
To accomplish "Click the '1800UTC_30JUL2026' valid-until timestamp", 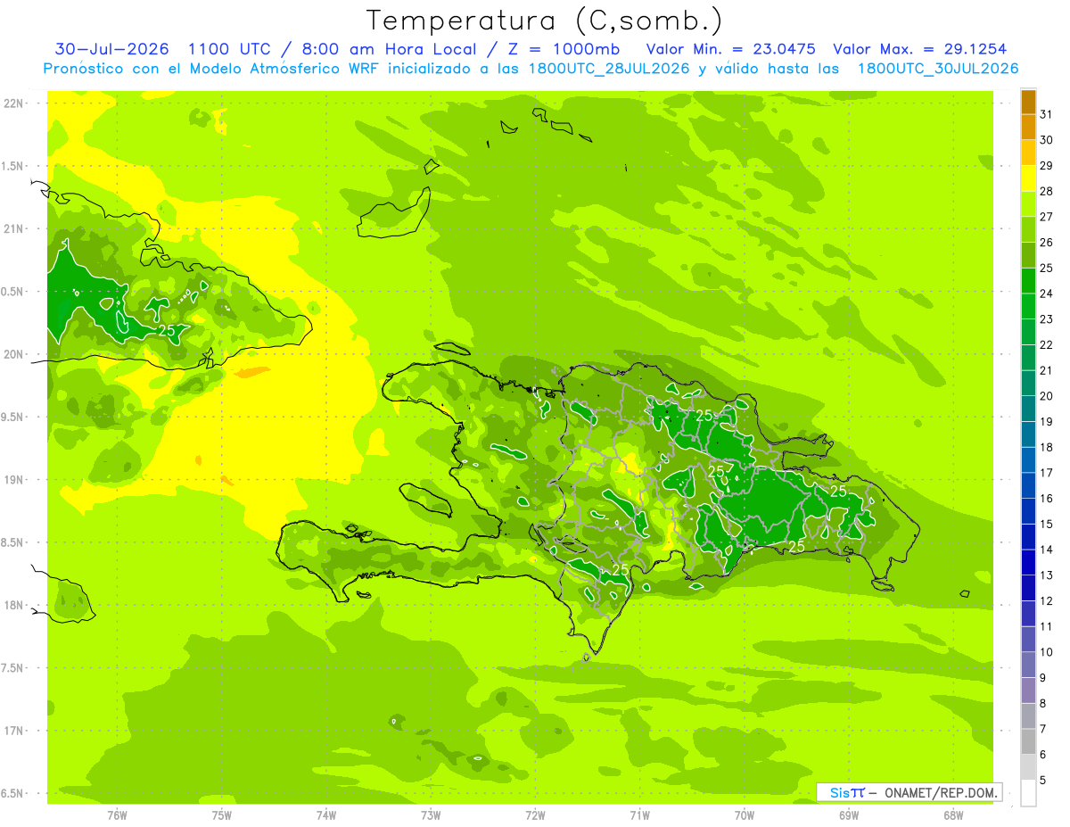I will tap(938, 69).
